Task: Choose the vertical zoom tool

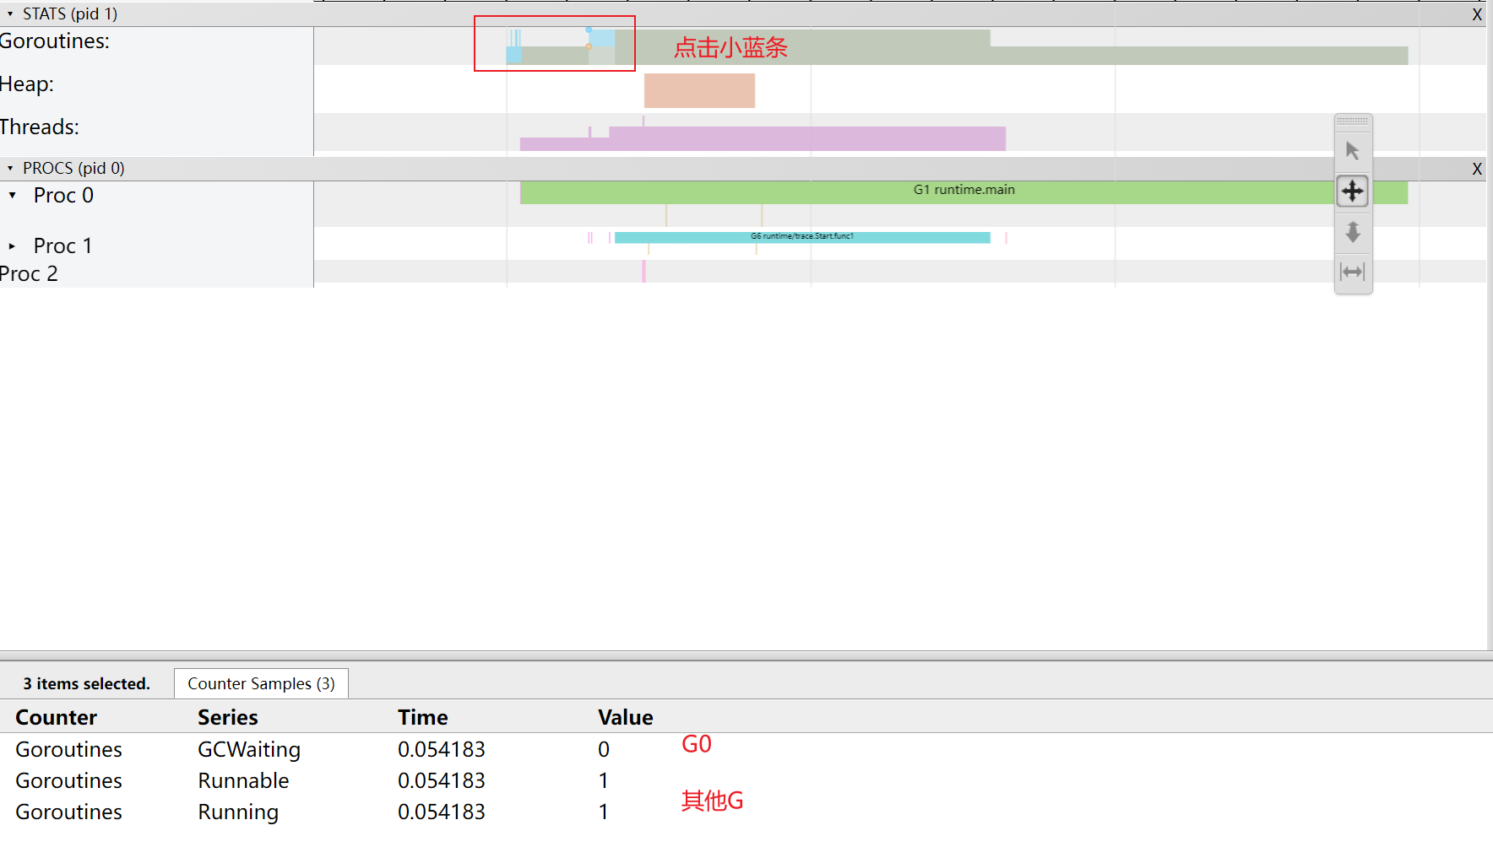Action: coord(1352,232)
